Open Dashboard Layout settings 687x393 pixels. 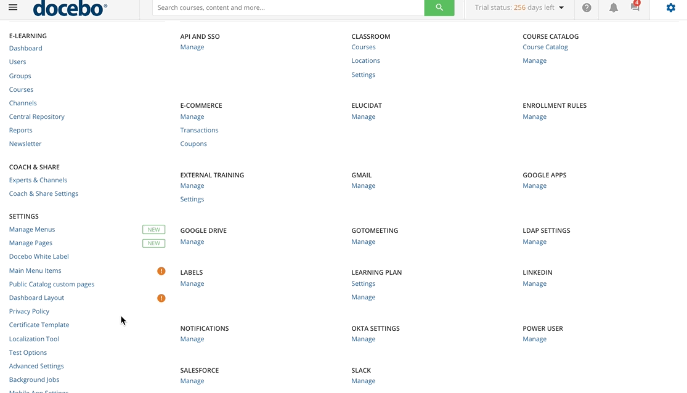37,298
